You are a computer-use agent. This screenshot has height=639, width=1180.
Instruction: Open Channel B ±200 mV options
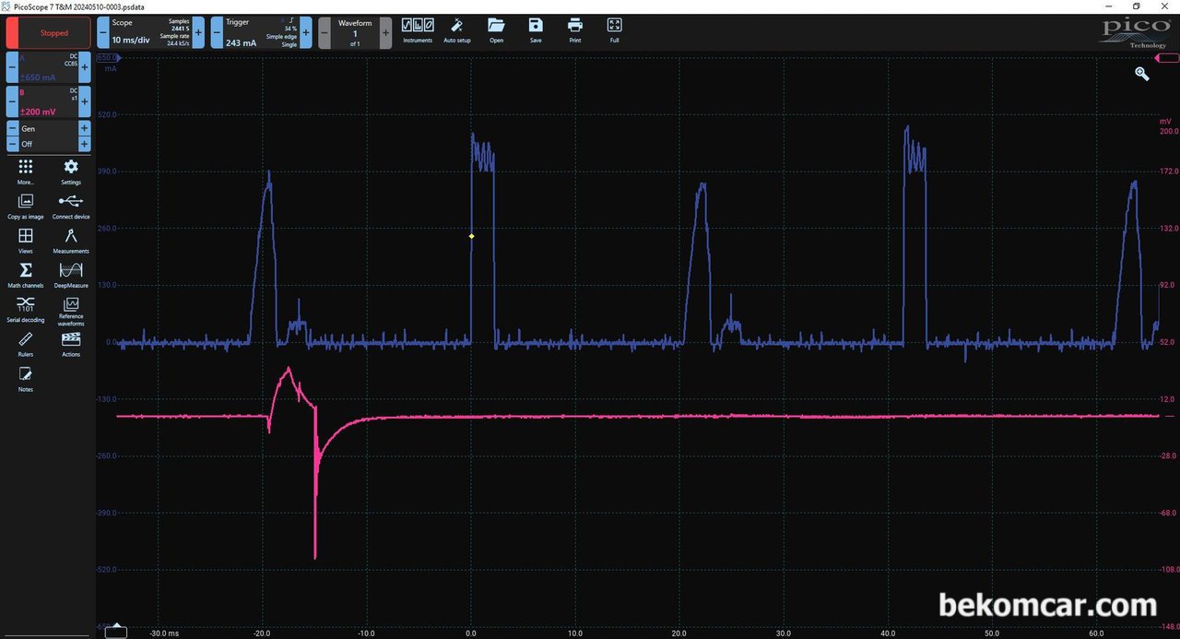coord(49,101)
